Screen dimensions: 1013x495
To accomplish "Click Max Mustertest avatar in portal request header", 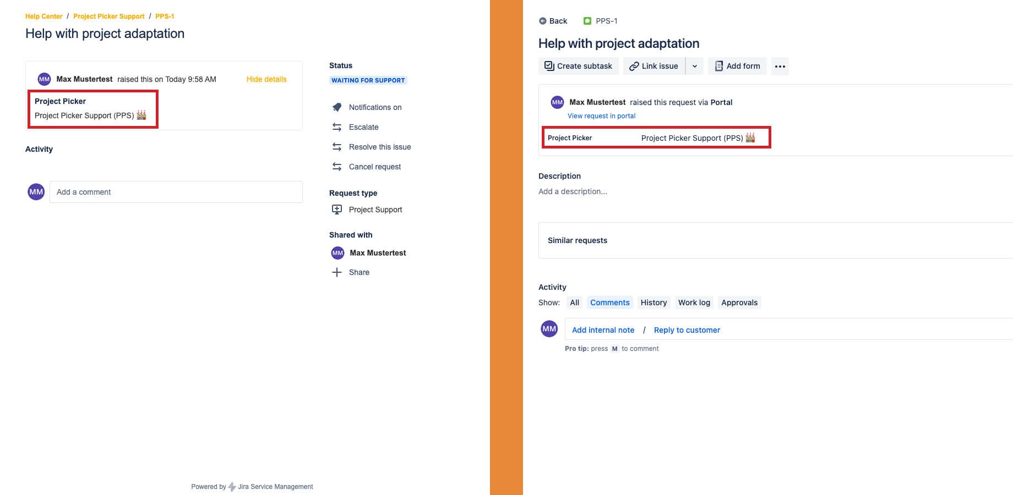I will [45, 79].
